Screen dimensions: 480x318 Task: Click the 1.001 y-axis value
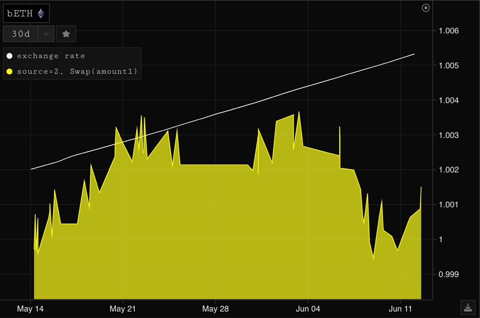pos(449,205)
